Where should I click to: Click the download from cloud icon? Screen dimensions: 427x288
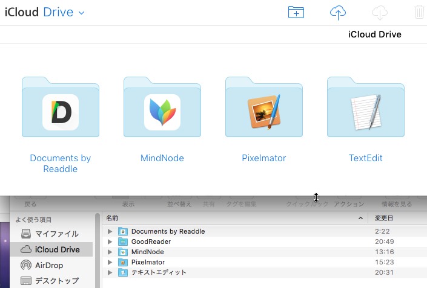click(x=380, y=13)
